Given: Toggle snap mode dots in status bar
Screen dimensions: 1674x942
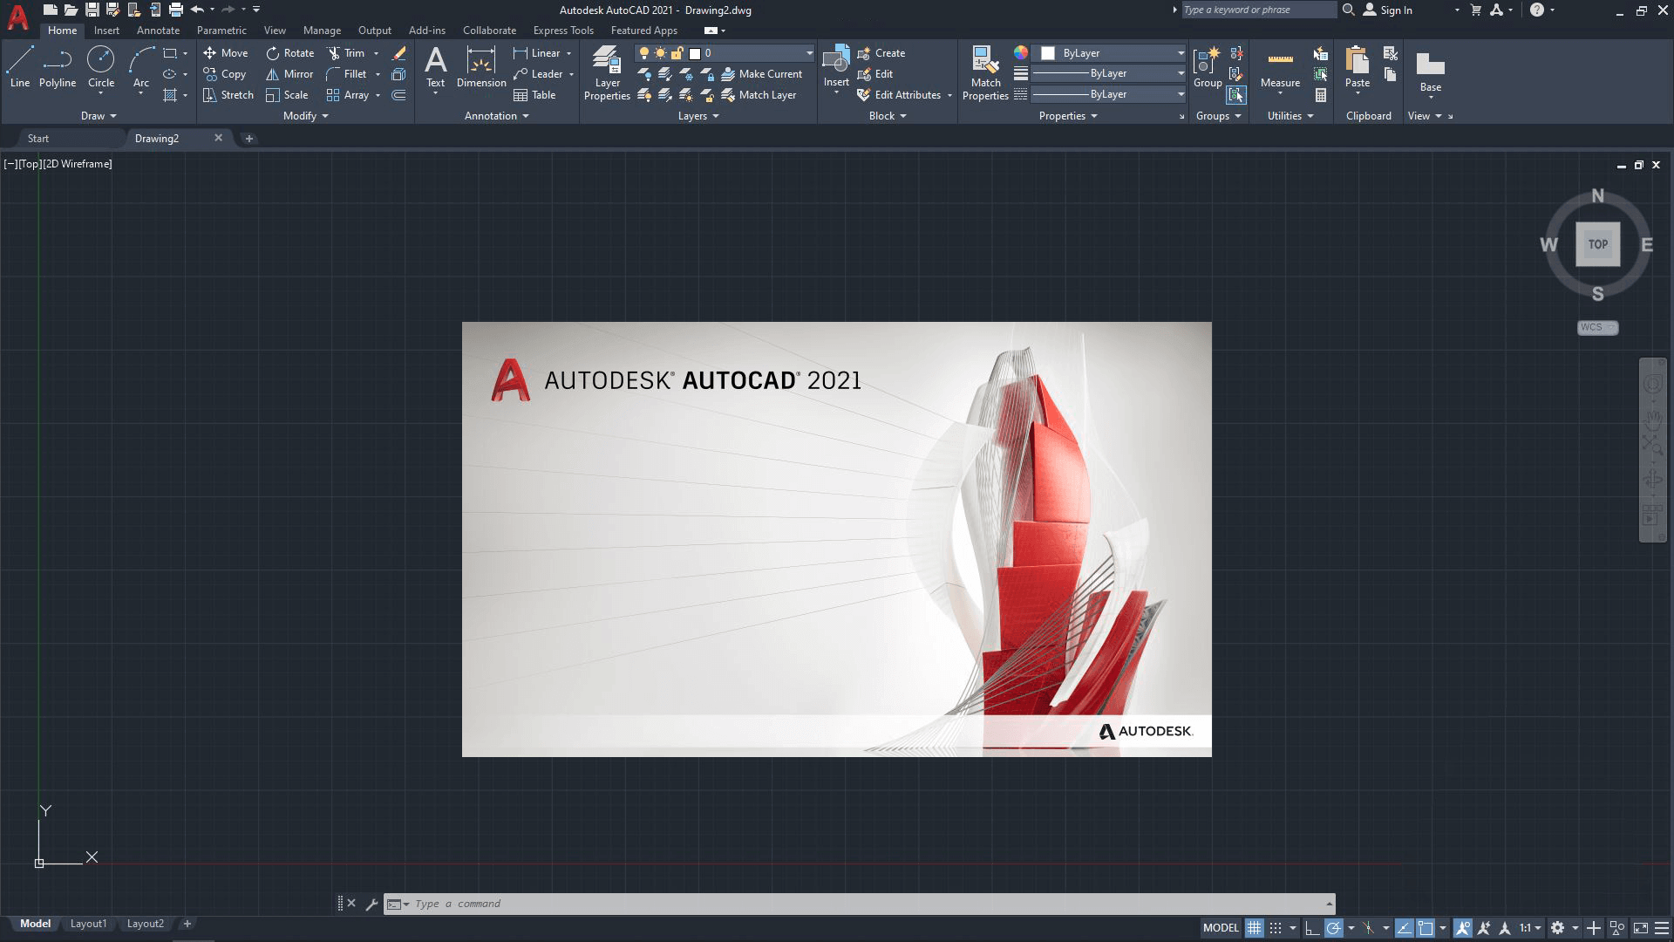Looking at the screenshot, I should [x=1276, y=928].
